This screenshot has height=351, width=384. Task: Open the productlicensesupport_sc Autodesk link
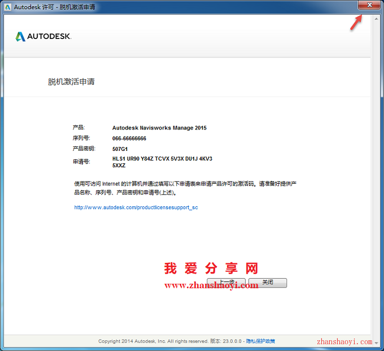point(136,207)
